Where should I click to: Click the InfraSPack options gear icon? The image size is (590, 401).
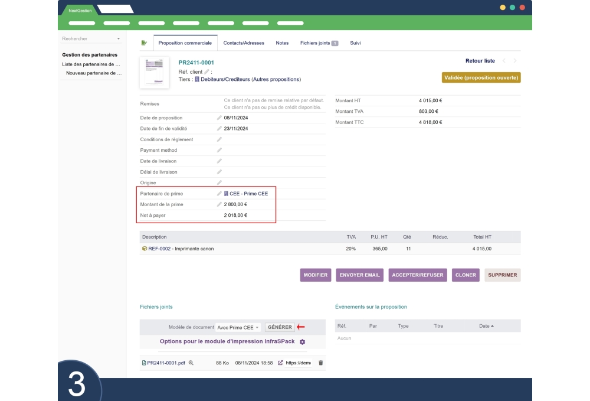click(303, 342)
